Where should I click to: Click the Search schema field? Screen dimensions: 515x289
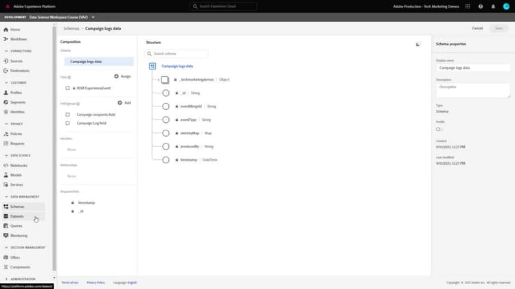(176, 54)
